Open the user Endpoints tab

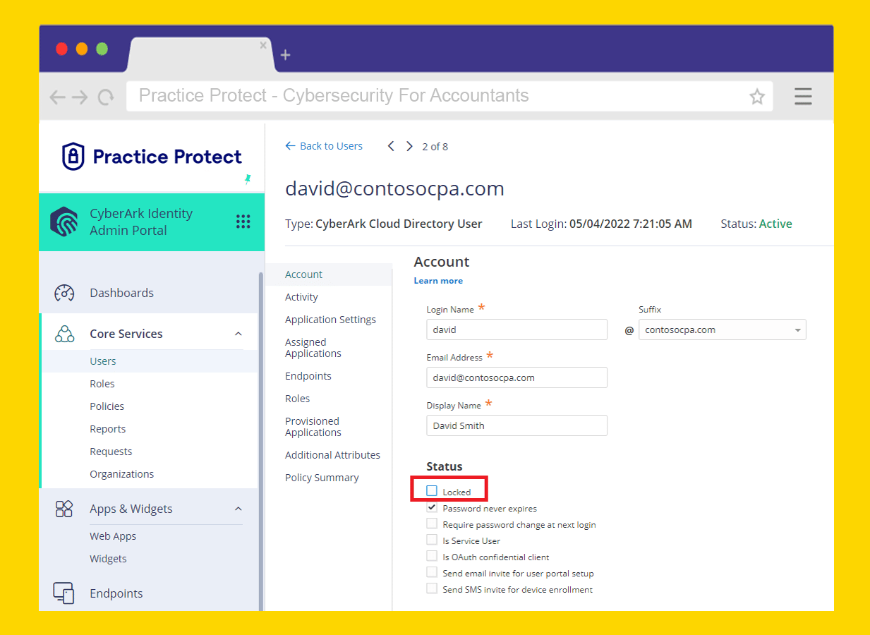click(308, 376)
